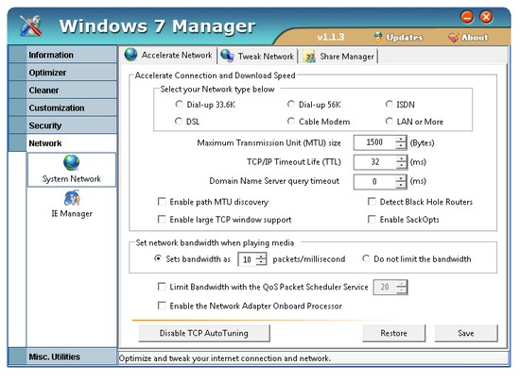The height and width of the screenshot is (381, 520).
Task: Decrease the TCP/IP TTL value
Action: coord(401,165)
